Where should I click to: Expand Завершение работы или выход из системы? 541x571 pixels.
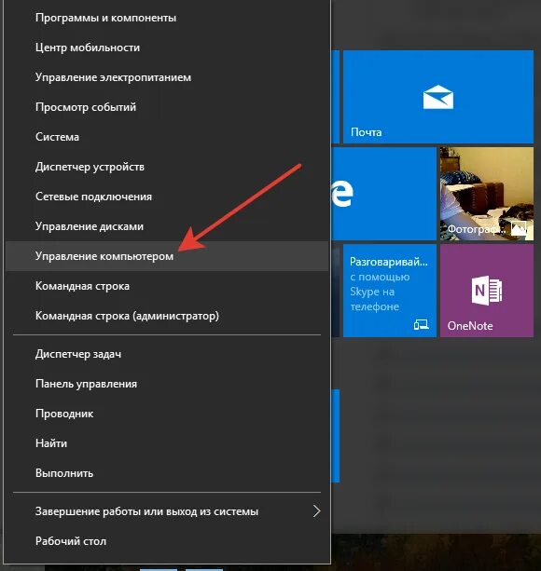pos(167,511)
